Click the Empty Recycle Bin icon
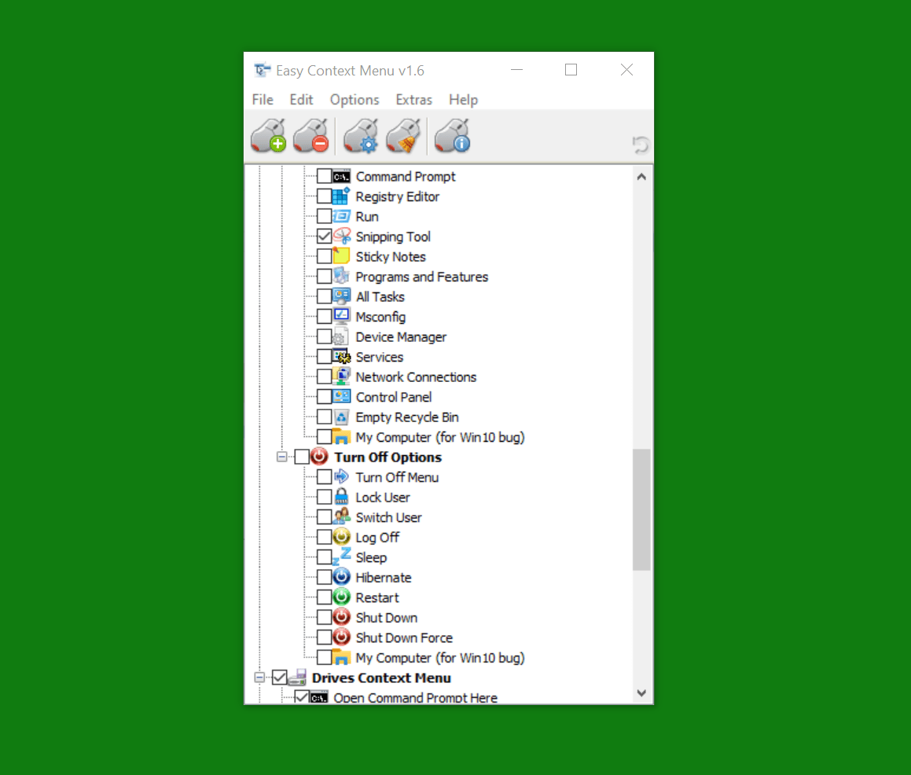 click(x=342, y=417)
